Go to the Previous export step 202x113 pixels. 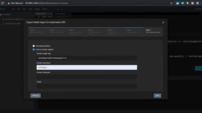[x=35, y=95]
